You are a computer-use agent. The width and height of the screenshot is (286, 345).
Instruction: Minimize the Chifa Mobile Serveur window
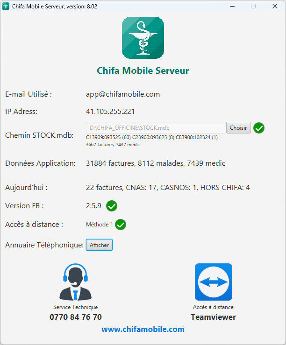(232, 6)
